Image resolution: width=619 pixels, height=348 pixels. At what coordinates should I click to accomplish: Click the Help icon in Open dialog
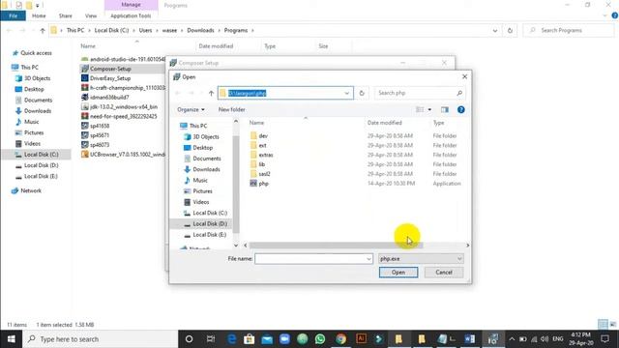click(x=460, y=109)
